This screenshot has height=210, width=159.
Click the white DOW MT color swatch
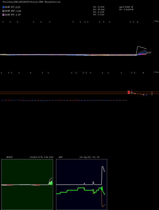click(x=3, y=11)
